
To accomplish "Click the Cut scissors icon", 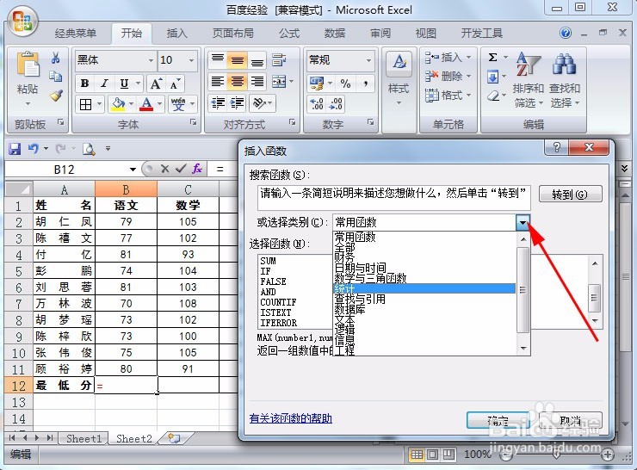I will point(56,58).
